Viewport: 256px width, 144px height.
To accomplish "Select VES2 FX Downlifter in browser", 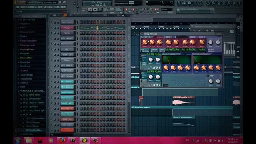I will [35, 118].
